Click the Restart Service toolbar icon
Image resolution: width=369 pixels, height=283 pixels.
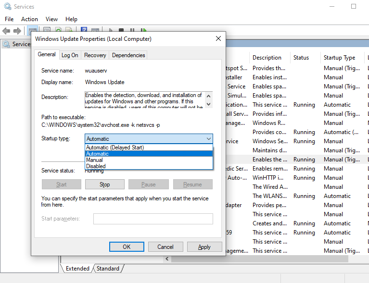click(143, 30)
